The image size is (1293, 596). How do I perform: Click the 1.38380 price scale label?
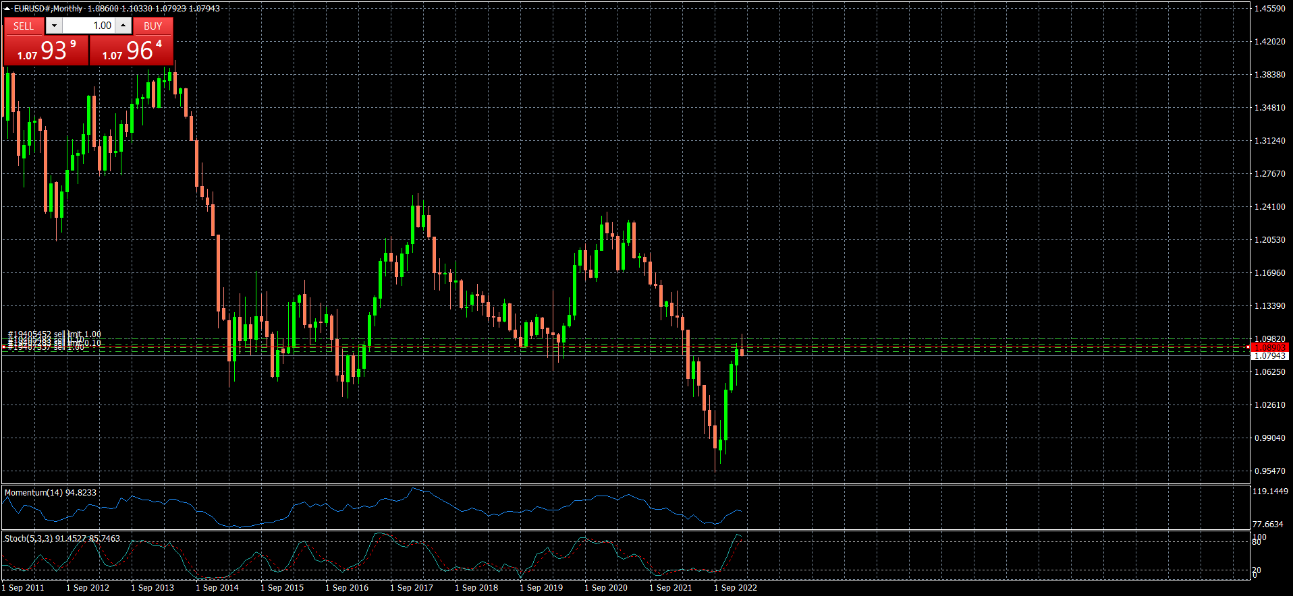click(x=1269, y=75)
